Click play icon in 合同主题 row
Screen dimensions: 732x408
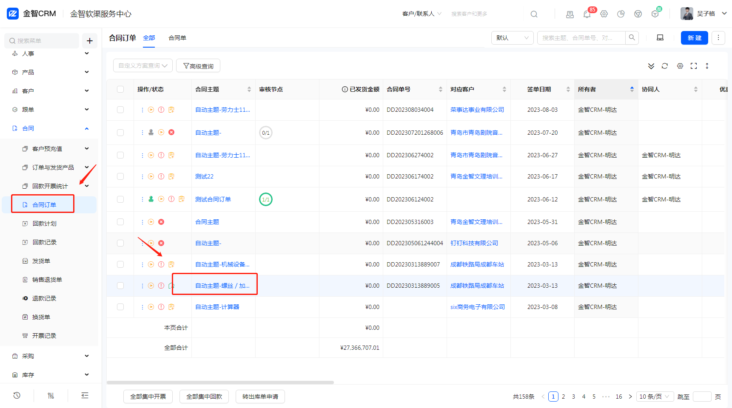click(x=151, y=222)
